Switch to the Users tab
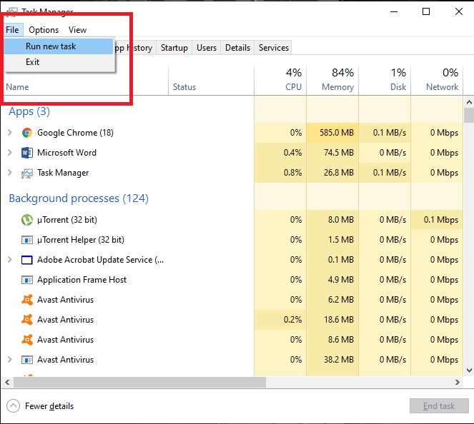 207,48
